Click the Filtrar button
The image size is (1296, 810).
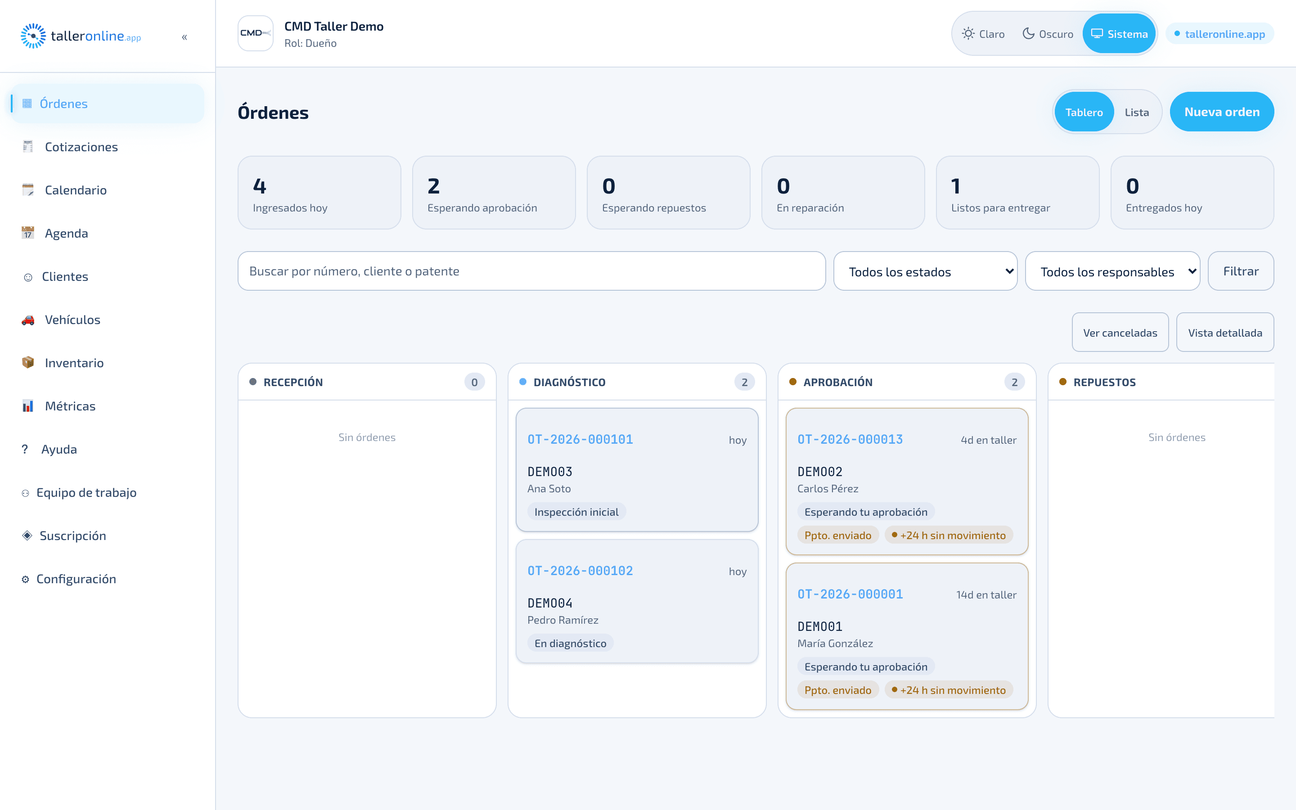(1241, 271)
